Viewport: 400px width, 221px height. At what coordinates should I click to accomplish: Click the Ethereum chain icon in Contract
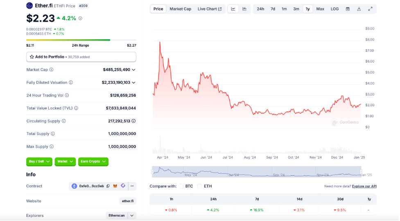[x=74, y=186]
